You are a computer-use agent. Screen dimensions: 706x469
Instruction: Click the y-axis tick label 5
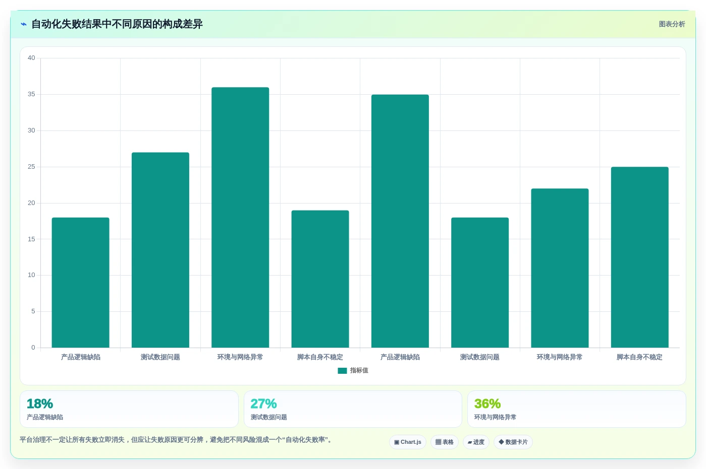tap(33, 311)
